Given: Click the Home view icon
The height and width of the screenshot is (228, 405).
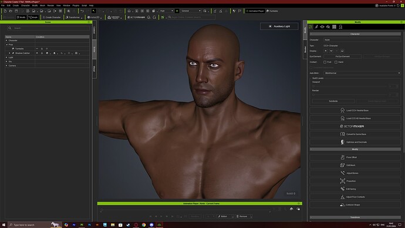Looking at the screenshot, I should click(129, 11).
